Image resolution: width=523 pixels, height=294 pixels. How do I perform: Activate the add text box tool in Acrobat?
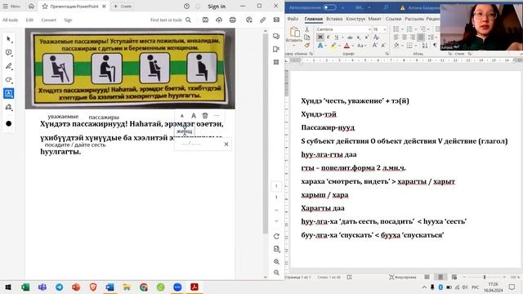click(9, 93)
